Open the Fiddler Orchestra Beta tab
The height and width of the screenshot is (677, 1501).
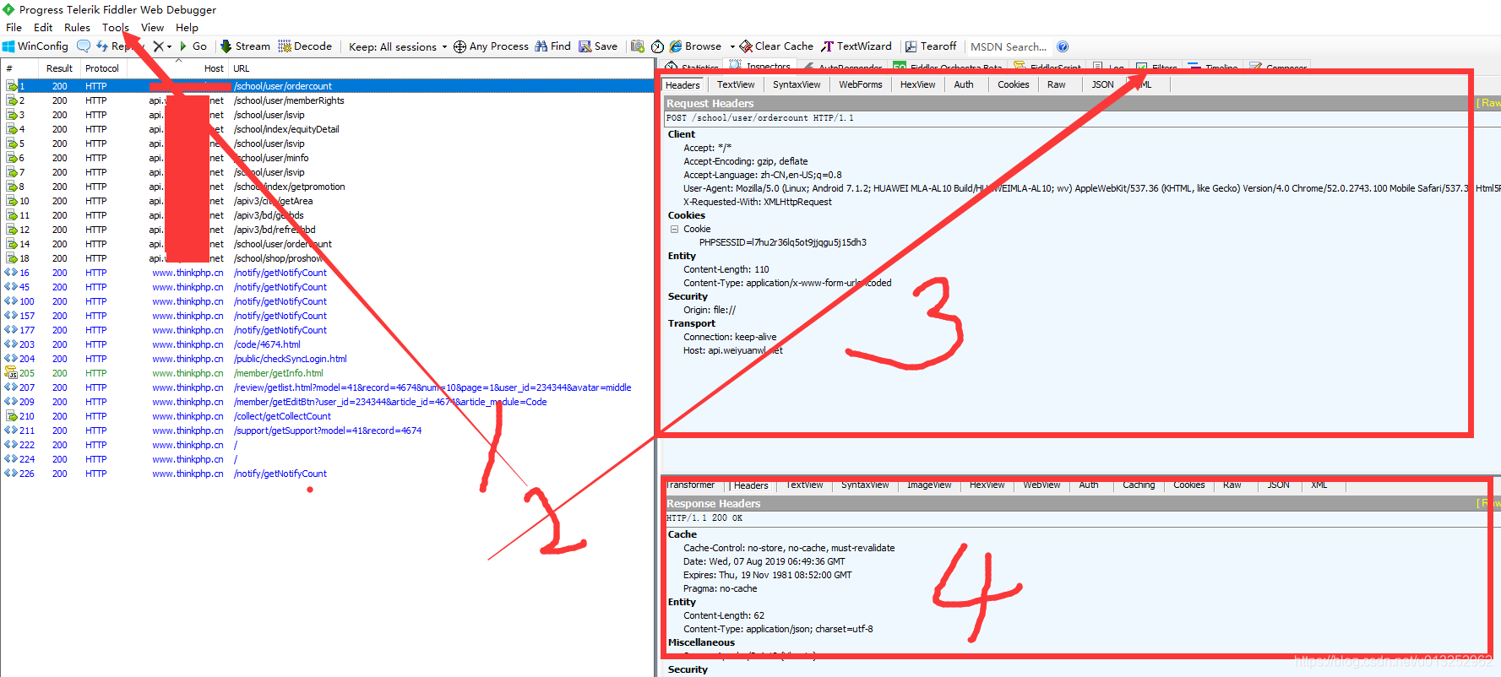tap(948, 68)
